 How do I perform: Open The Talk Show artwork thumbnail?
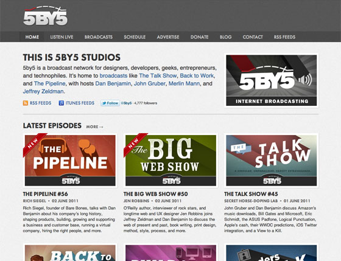click(271, 161)
